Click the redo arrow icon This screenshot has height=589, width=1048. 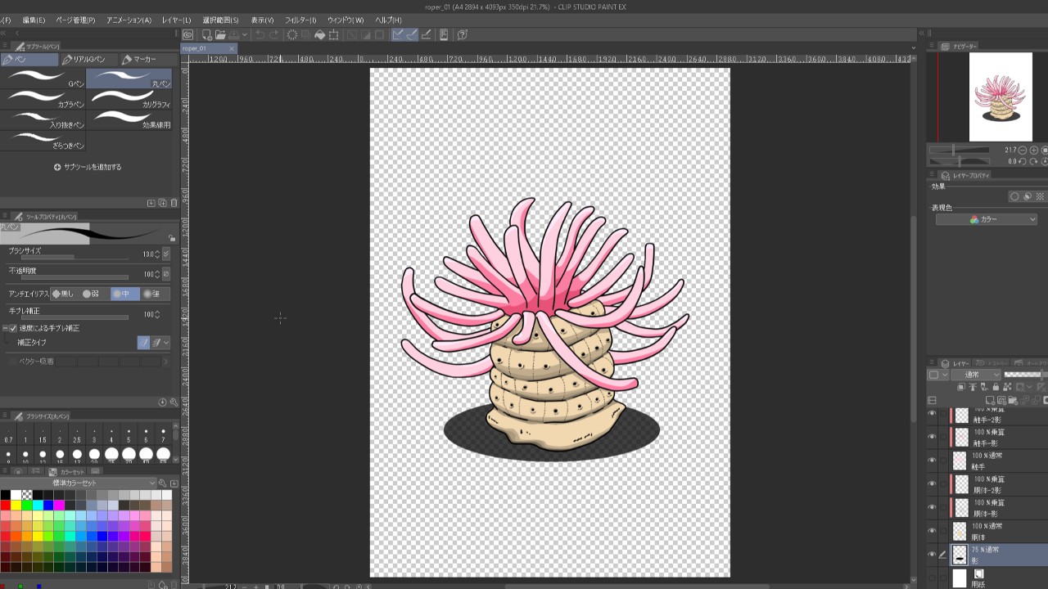point(273,35)
